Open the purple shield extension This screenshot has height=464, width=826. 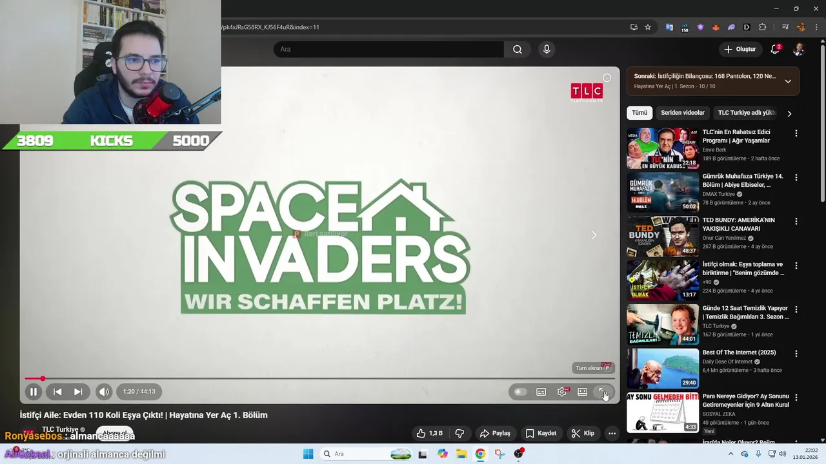pos(700,27)
